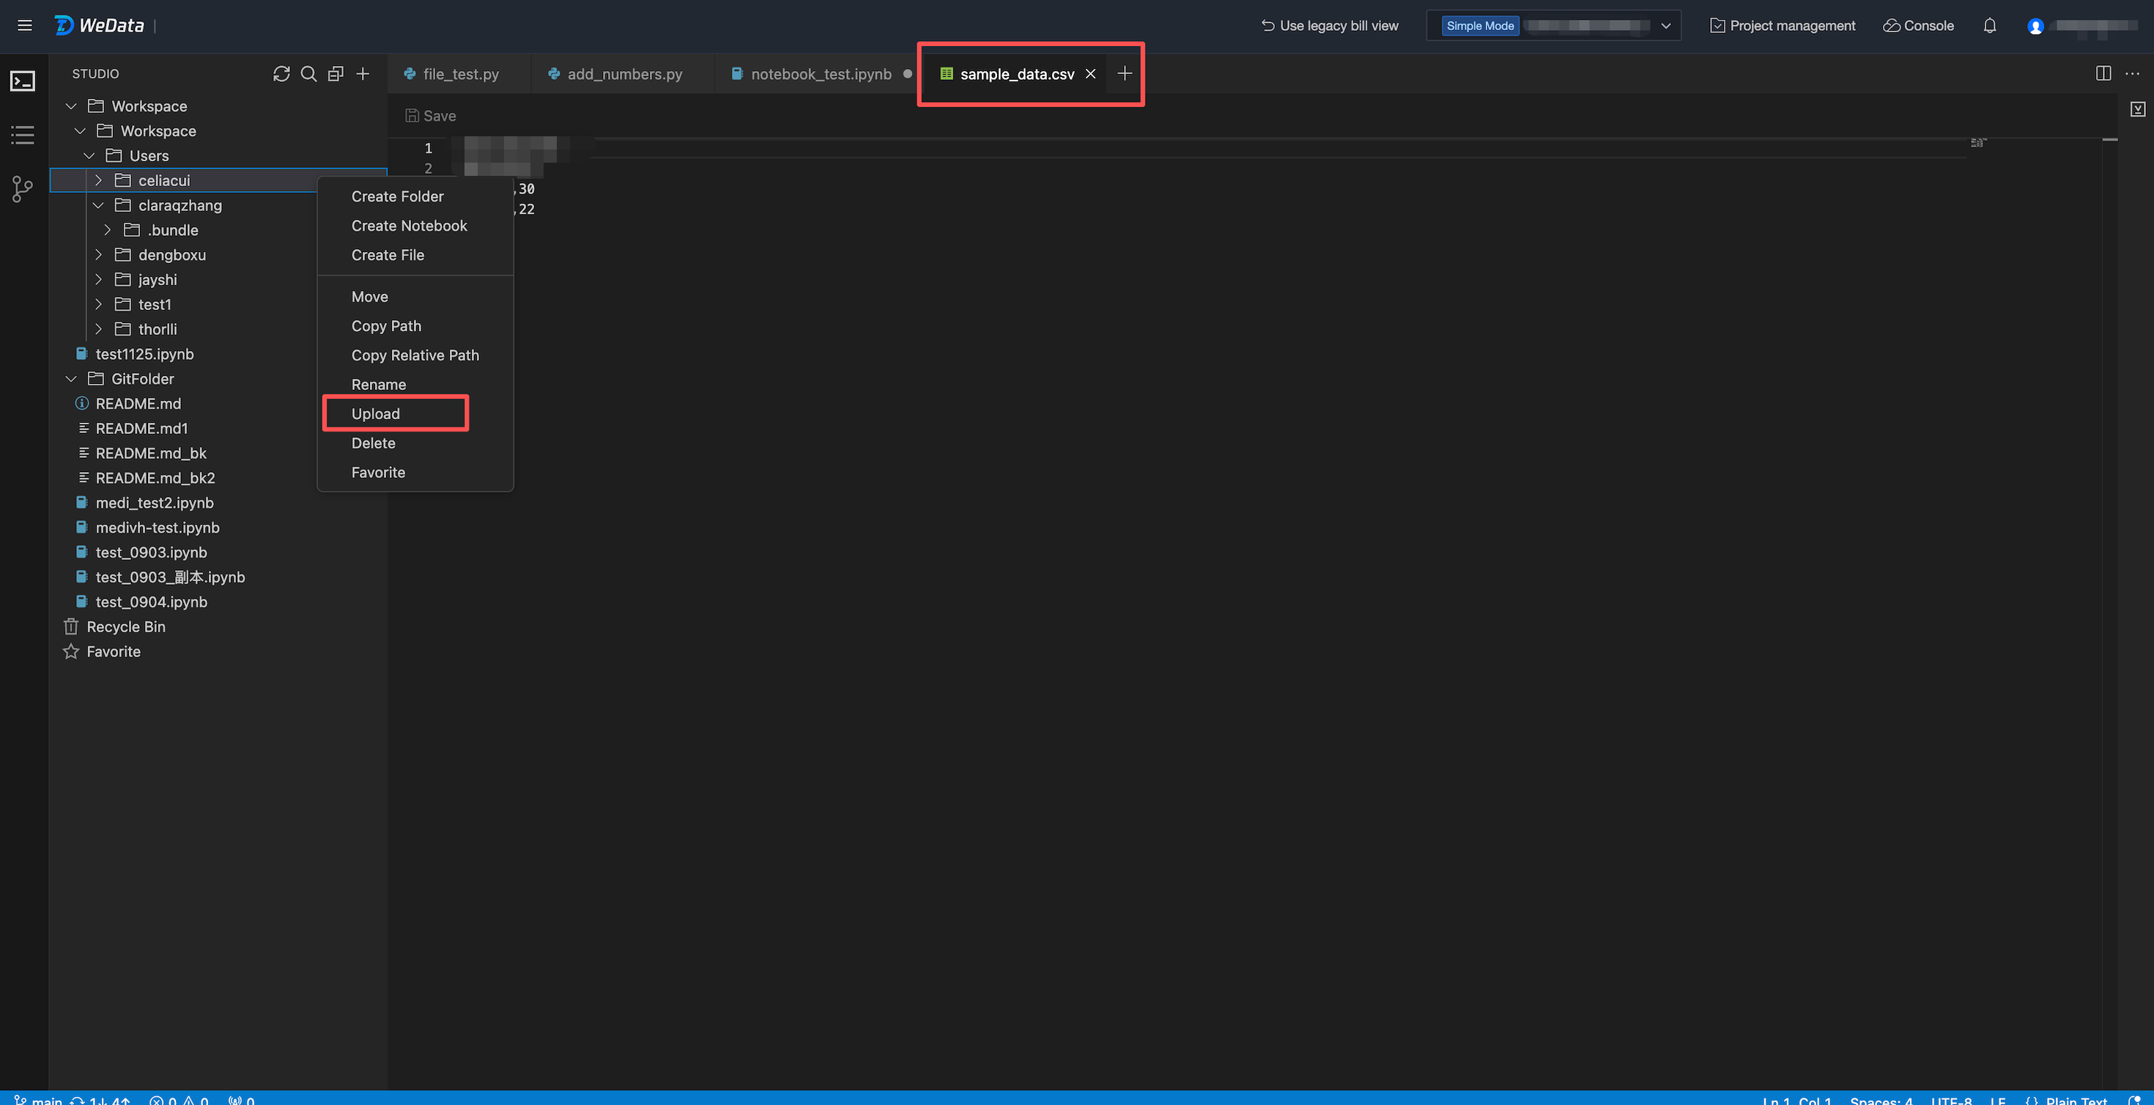Select Create Notebook in context menu
The height and width of the screenshot is (1105, 2154).
[409, 226]
